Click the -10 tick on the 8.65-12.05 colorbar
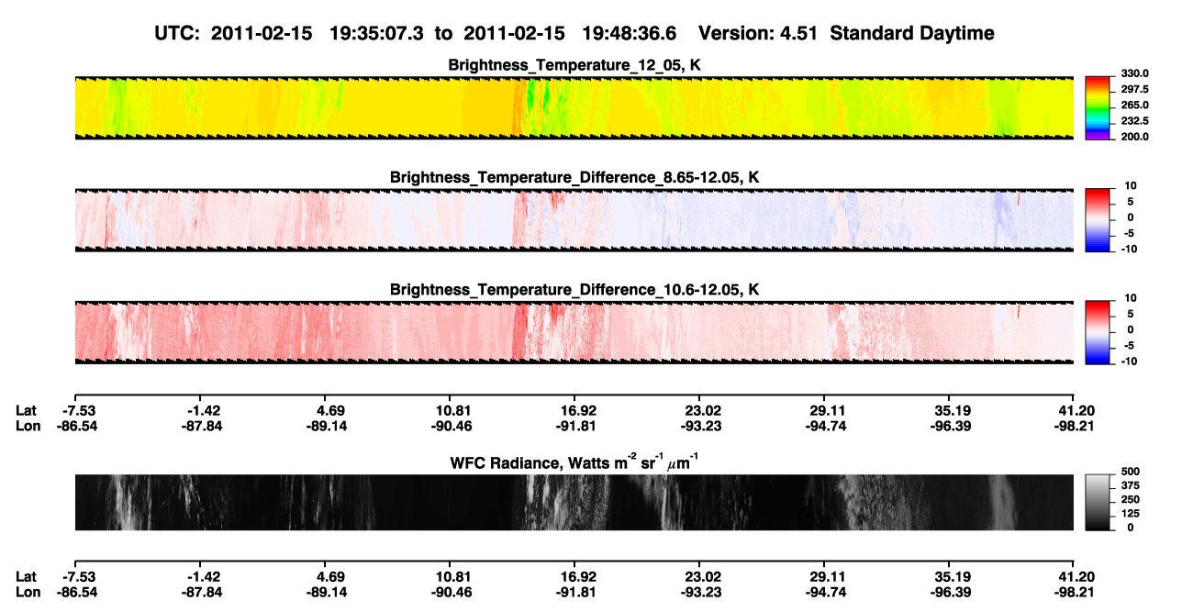1193x612 pixels. [1129, 248]
